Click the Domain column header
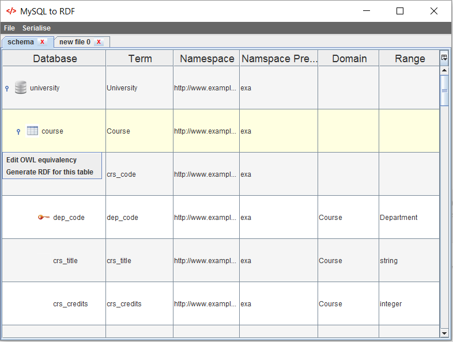The width and height of the screenshot is (453, 342). (x=349, y=58)
